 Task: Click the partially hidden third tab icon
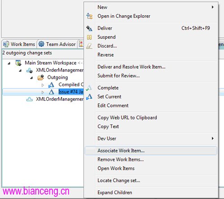(81, 44)
